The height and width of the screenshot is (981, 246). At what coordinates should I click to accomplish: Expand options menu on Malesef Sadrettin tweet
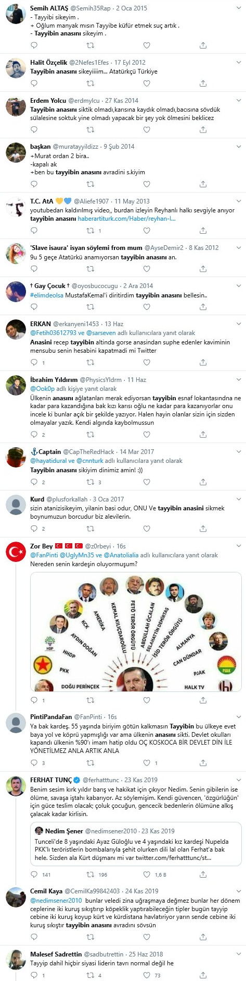tap(239, 953)
